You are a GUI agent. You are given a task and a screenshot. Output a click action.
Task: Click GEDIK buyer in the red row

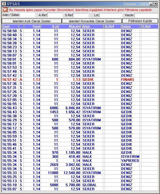(88, 79)
